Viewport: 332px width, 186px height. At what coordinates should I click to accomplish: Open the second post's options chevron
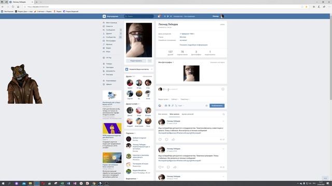point(224,149)
